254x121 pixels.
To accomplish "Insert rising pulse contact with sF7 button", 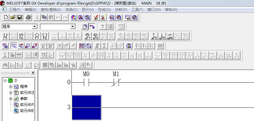I will click(87, 36).
